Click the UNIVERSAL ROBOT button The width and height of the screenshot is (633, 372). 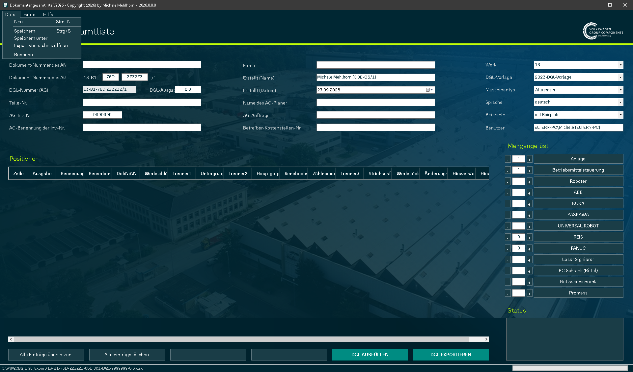(578, 226)
